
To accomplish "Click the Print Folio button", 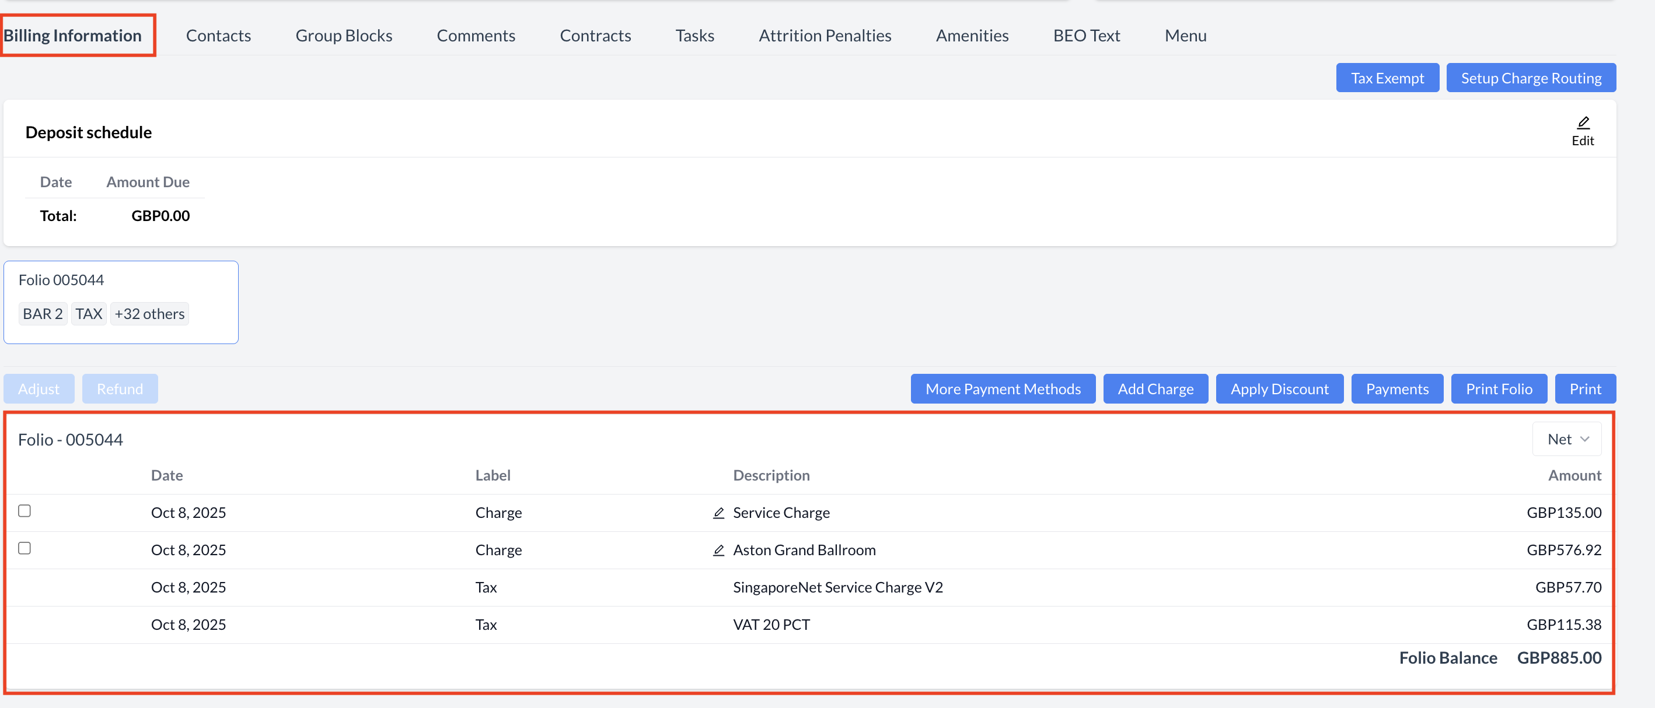I will click(1498, 389).
